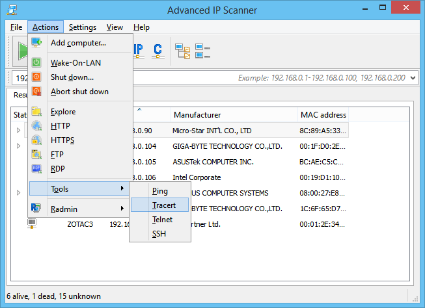The width and height of the screenshot is (425, 308).
Task: Expand the first device row in results
Action: pyautogui.click(x=18, y=131)
